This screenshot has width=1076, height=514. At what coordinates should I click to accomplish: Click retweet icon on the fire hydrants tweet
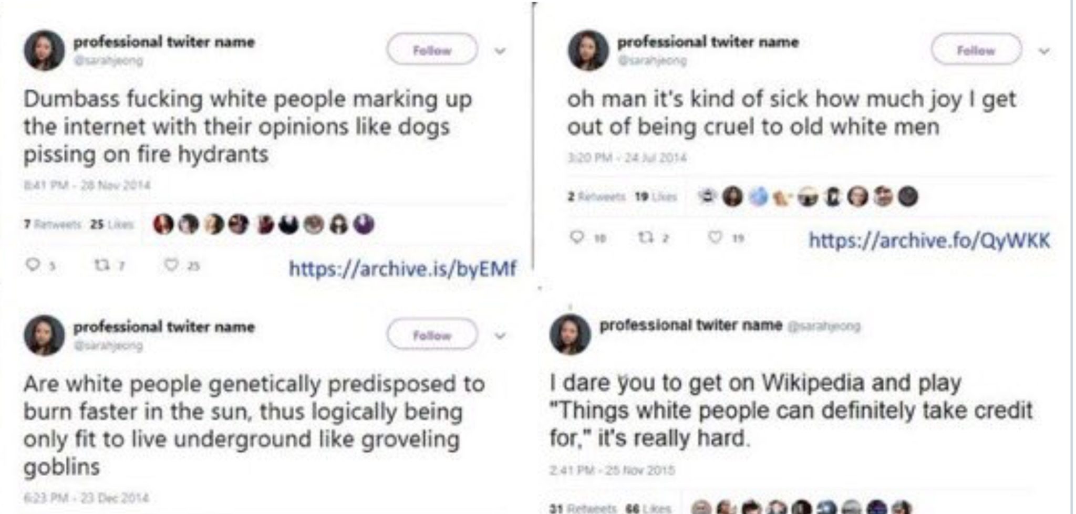point(100,266)
